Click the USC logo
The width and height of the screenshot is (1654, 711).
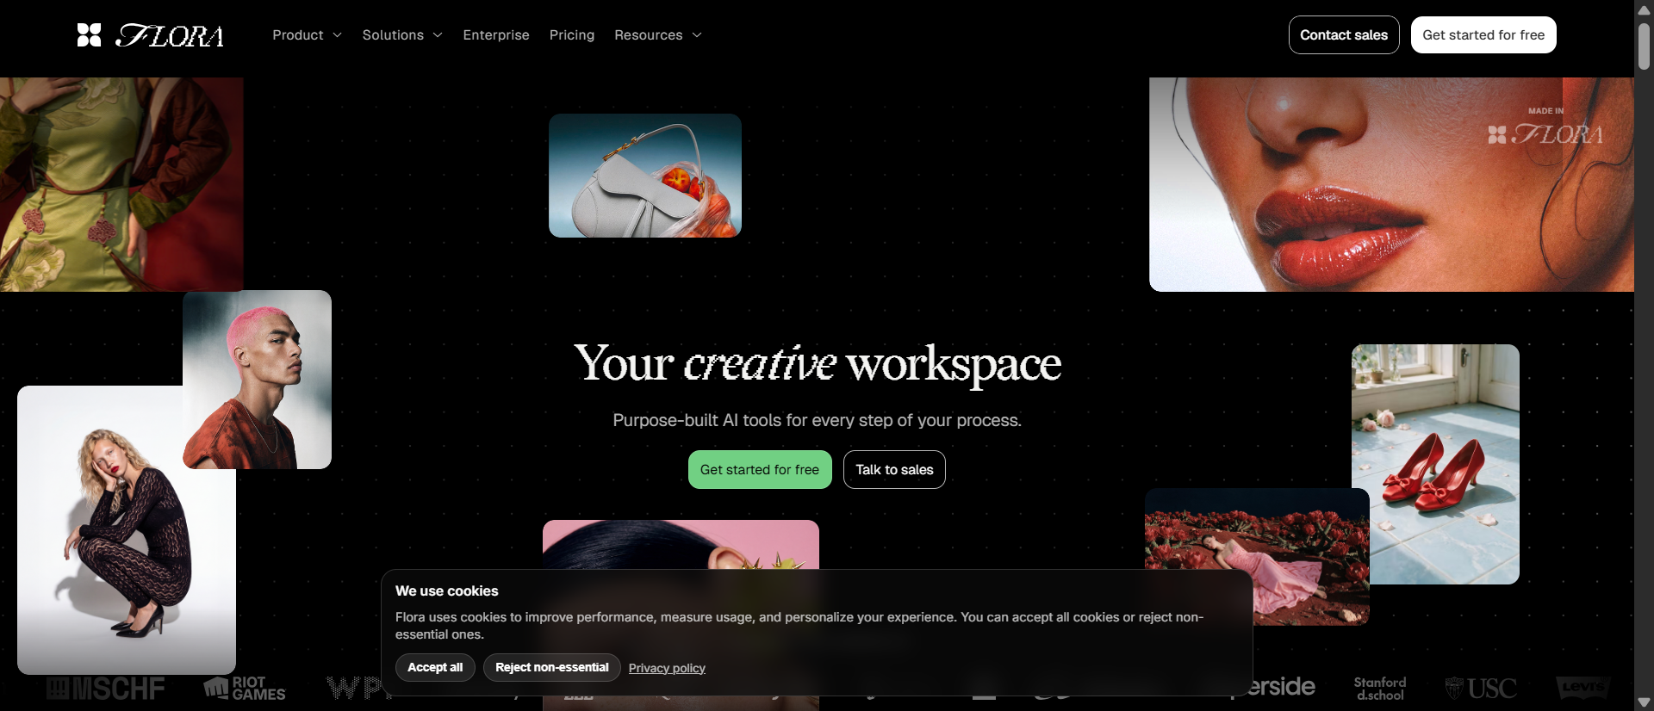[x=1481, y=689]
